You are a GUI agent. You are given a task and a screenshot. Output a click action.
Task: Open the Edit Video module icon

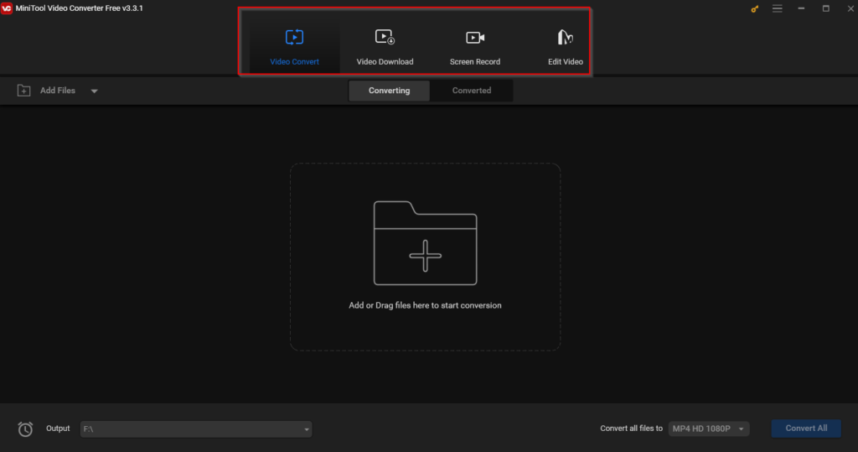click(x=566, y=37)
